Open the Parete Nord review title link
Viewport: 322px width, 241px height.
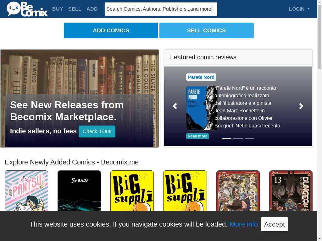(x=201, y=77)
